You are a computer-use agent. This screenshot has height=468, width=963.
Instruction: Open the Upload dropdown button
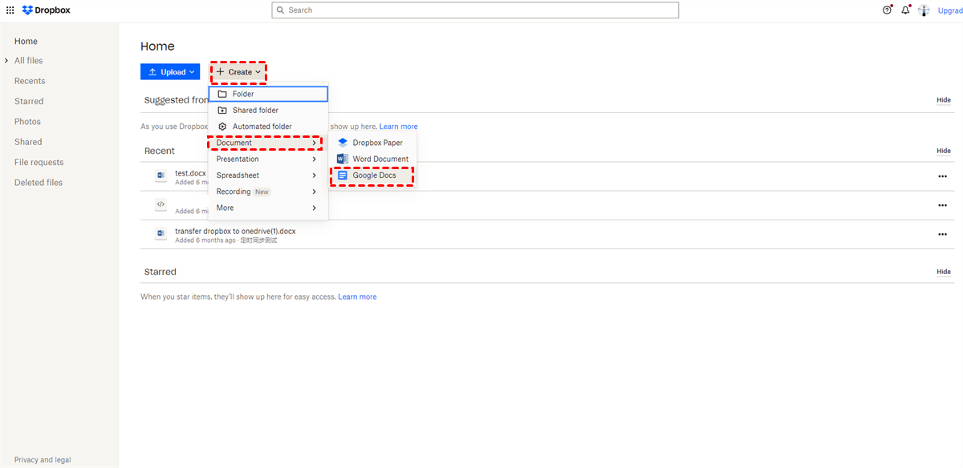pyautogui.click(x=170, y=72)
